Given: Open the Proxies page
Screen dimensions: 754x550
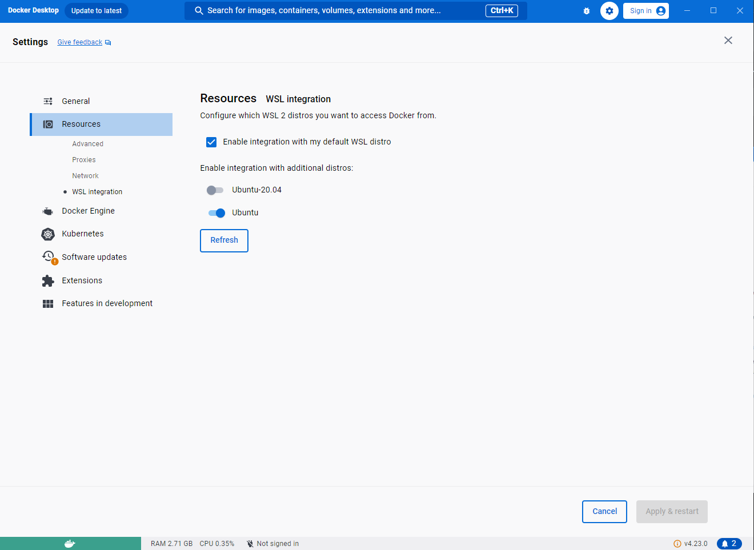Looking at the screenshot, I should (84, 160).
